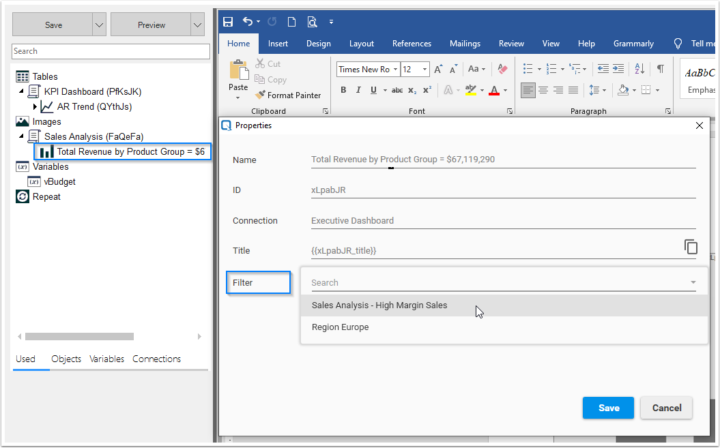Image resolution: width=720 pixels, height=448 pixels.
Task: Click Cancel in the Properties dialog
Action: [x=666, y=408]
